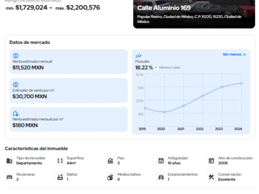Image resolution: width=259 pixels, height=194 pixels.
Task: Click the bed icon beside Recámaras
Action: tap(9, 177)
